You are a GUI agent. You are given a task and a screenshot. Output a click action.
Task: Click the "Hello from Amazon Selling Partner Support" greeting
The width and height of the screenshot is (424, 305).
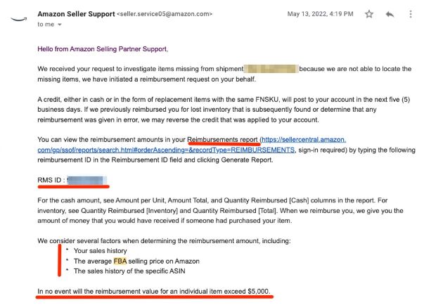pyautogui.click(x=103, y=49)
